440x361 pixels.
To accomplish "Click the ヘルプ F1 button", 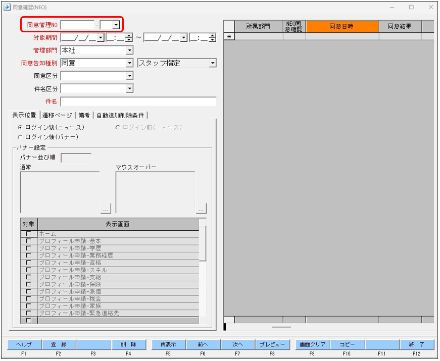I will click(x=24, y=345).
